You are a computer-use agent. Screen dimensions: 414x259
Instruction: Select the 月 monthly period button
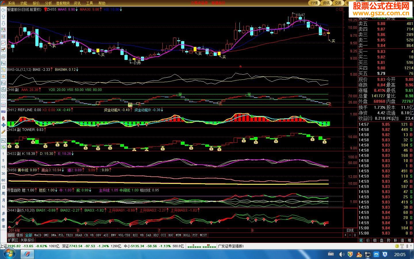[3, 200]
